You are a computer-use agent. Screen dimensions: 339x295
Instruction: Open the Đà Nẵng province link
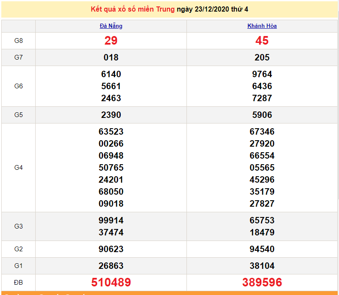[111, 26]
